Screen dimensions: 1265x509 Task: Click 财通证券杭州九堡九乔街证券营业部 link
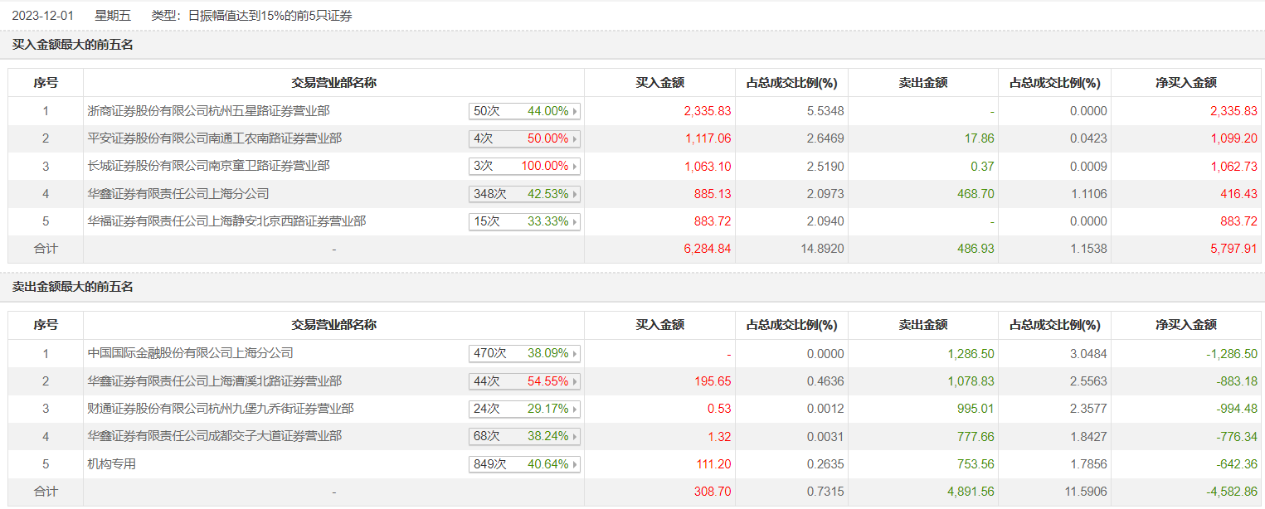(x=221, y=410)
